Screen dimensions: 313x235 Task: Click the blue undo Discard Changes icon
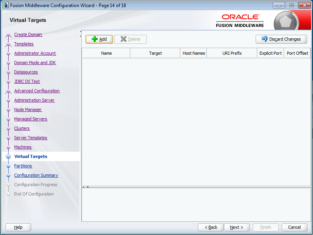click(265, 39)
